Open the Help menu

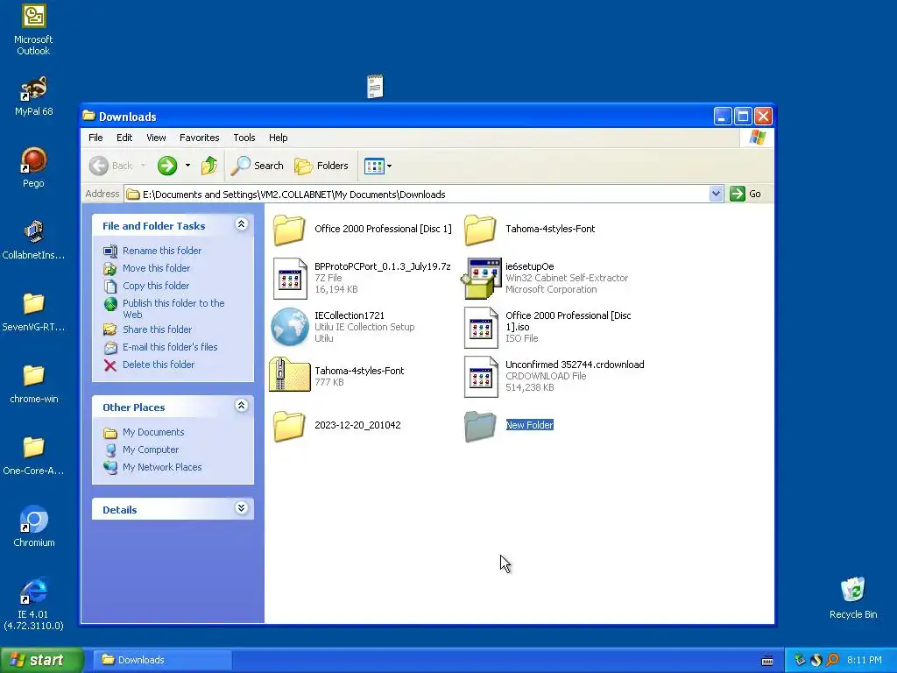click(278, 138)
